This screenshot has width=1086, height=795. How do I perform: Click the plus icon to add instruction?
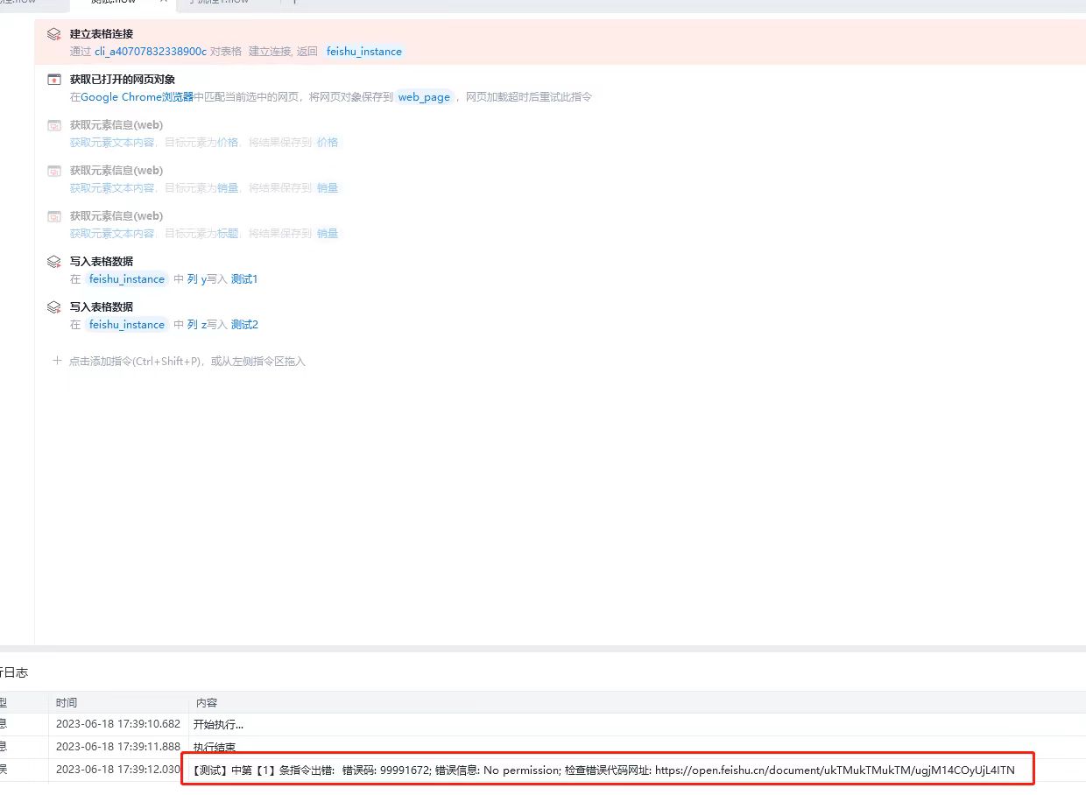[58, 361]
